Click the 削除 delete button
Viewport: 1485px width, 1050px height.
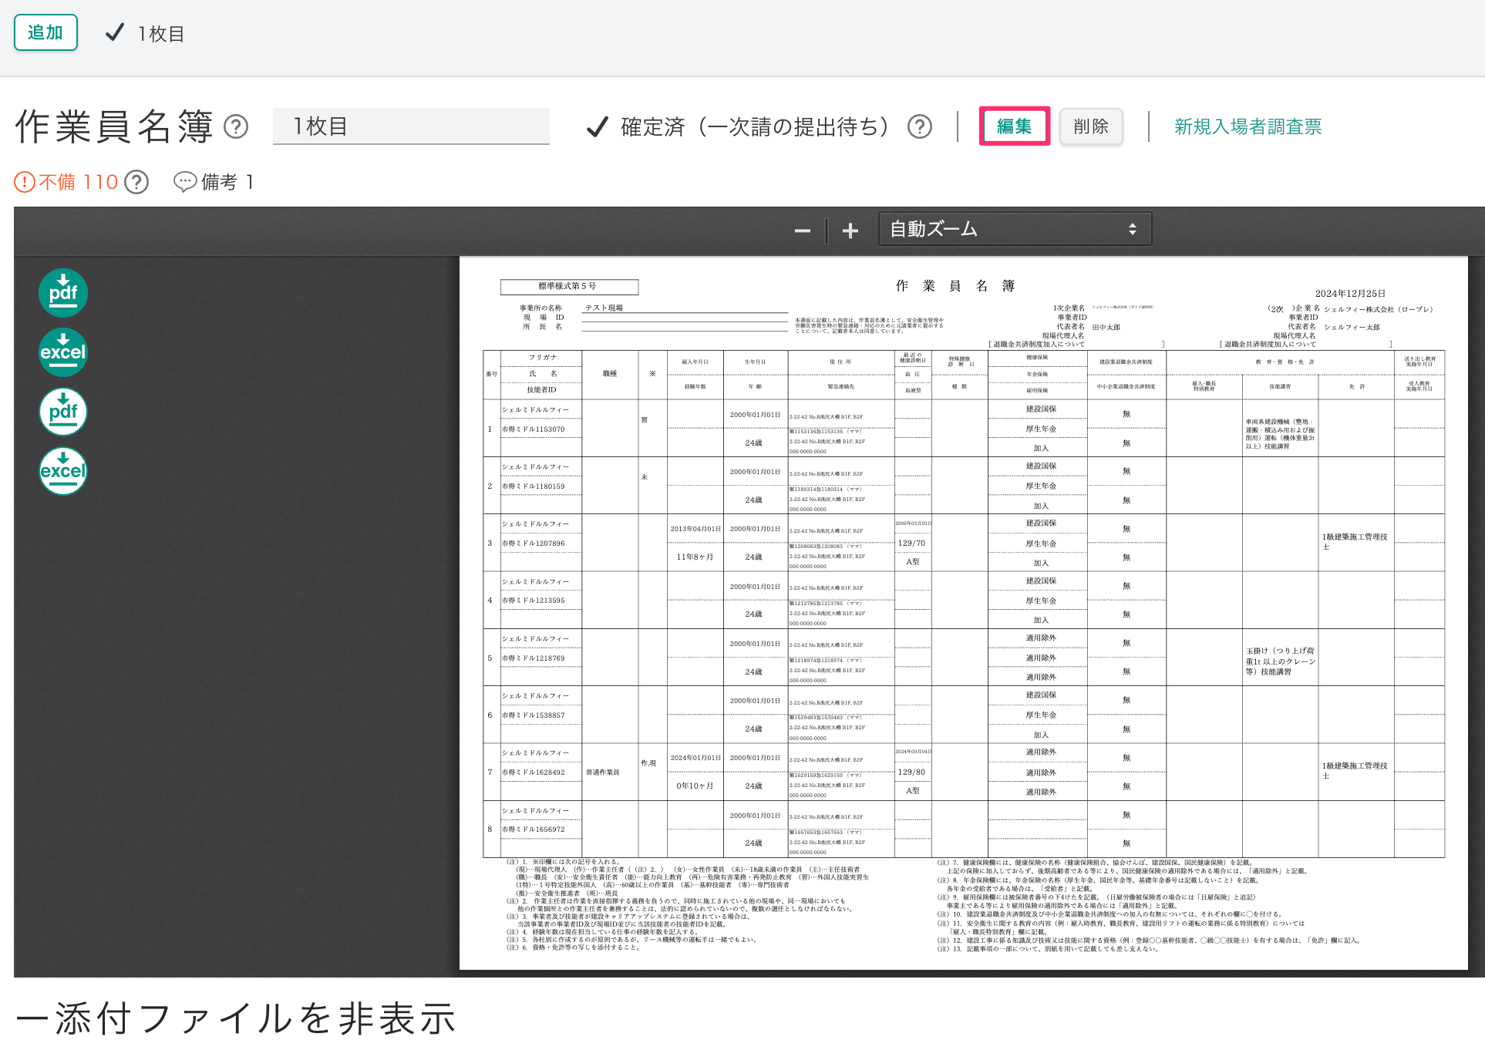[x=1091, y=126]
